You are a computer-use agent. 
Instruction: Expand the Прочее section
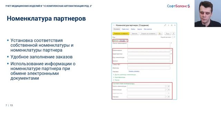pyautogui.click(x=116, y=80)
